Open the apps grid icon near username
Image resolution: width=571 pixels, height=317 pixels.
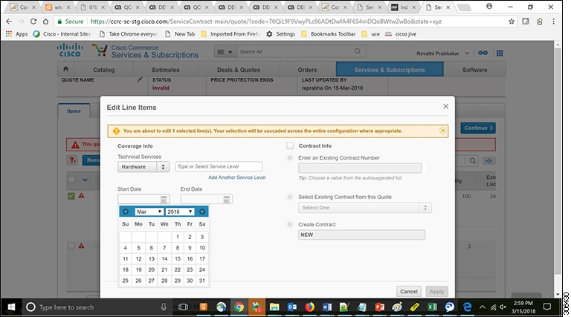point(500,53)
